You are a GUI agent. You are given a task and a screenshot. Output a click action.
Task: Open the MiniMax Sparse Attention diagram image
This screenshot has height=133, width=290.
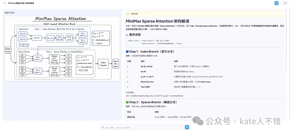pyautogui.click(x=62, y=48)
